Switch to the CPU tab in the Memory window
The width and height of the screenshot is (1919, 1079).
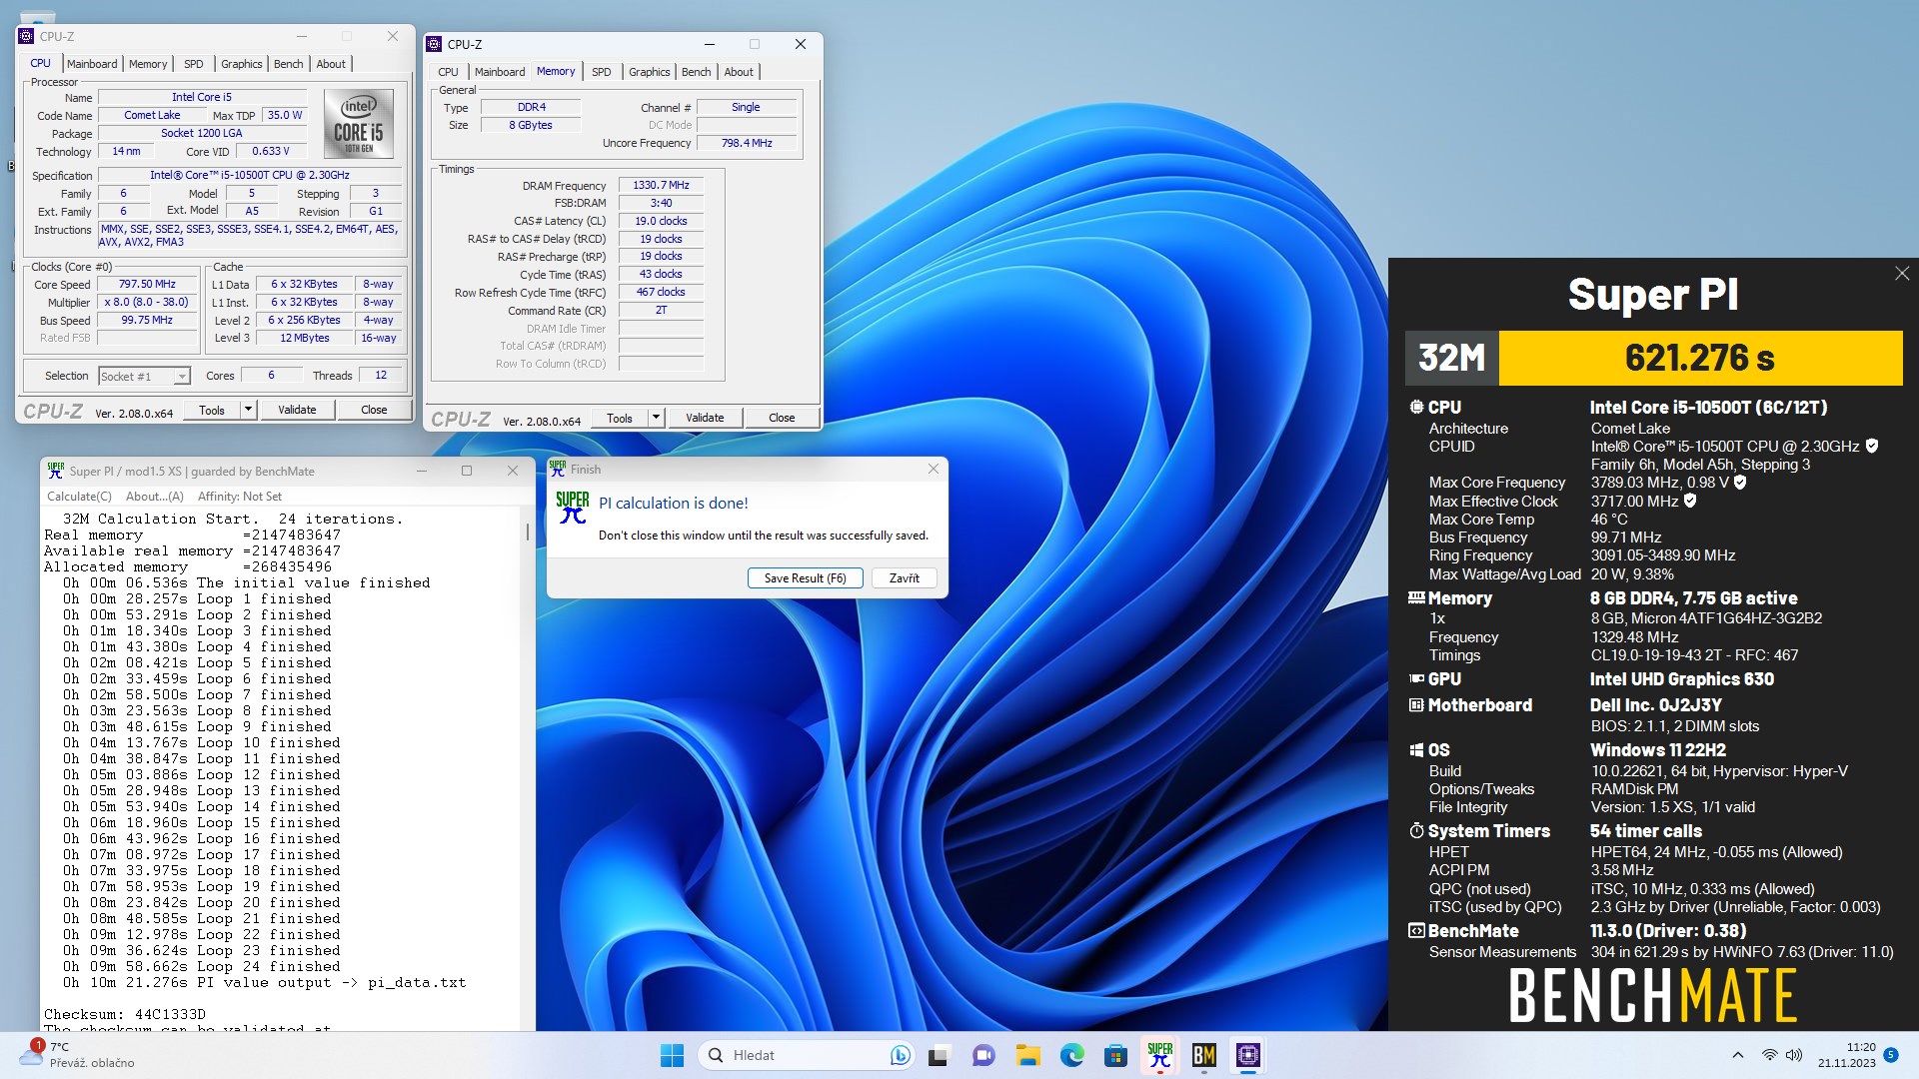pos(448,72)
